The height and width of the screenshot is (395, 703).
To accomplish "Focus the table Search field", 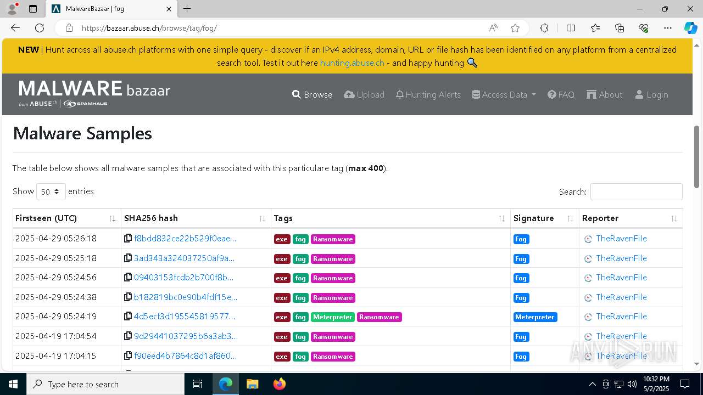I will point(636,191).
